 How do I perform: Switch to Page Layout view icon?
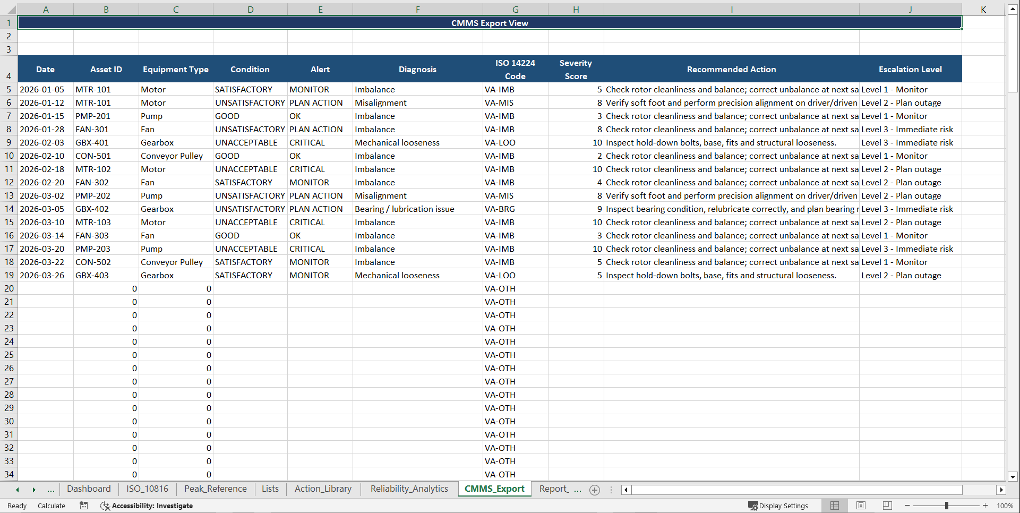(861, 506)
